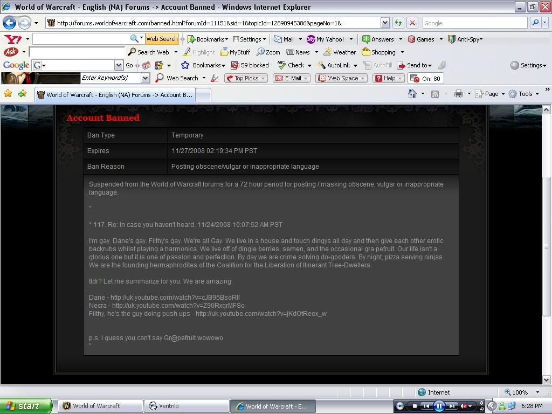The width and height of the screenshot is (552, 414).
Task: Toggle mute in the taskbar media player
Action: (x=464, y=406)
